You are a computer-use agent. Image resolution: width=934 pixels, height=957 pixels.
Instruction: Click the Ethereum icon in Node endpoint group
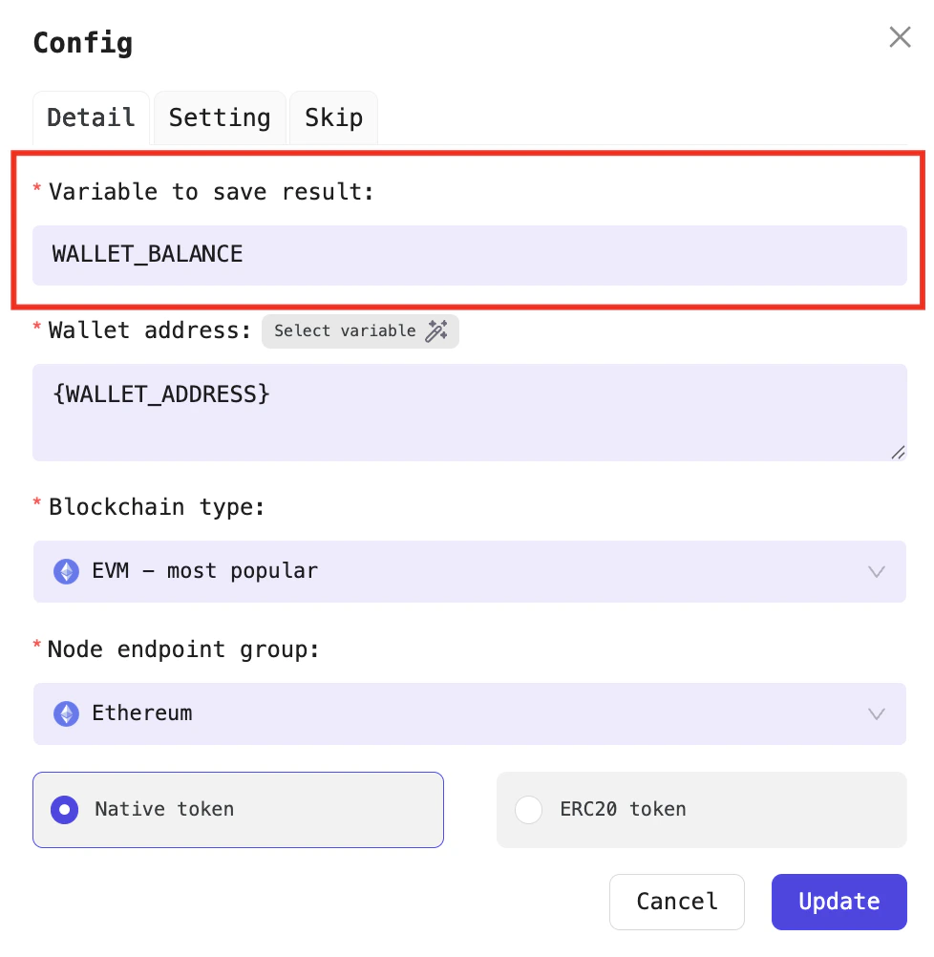point(65,713)
